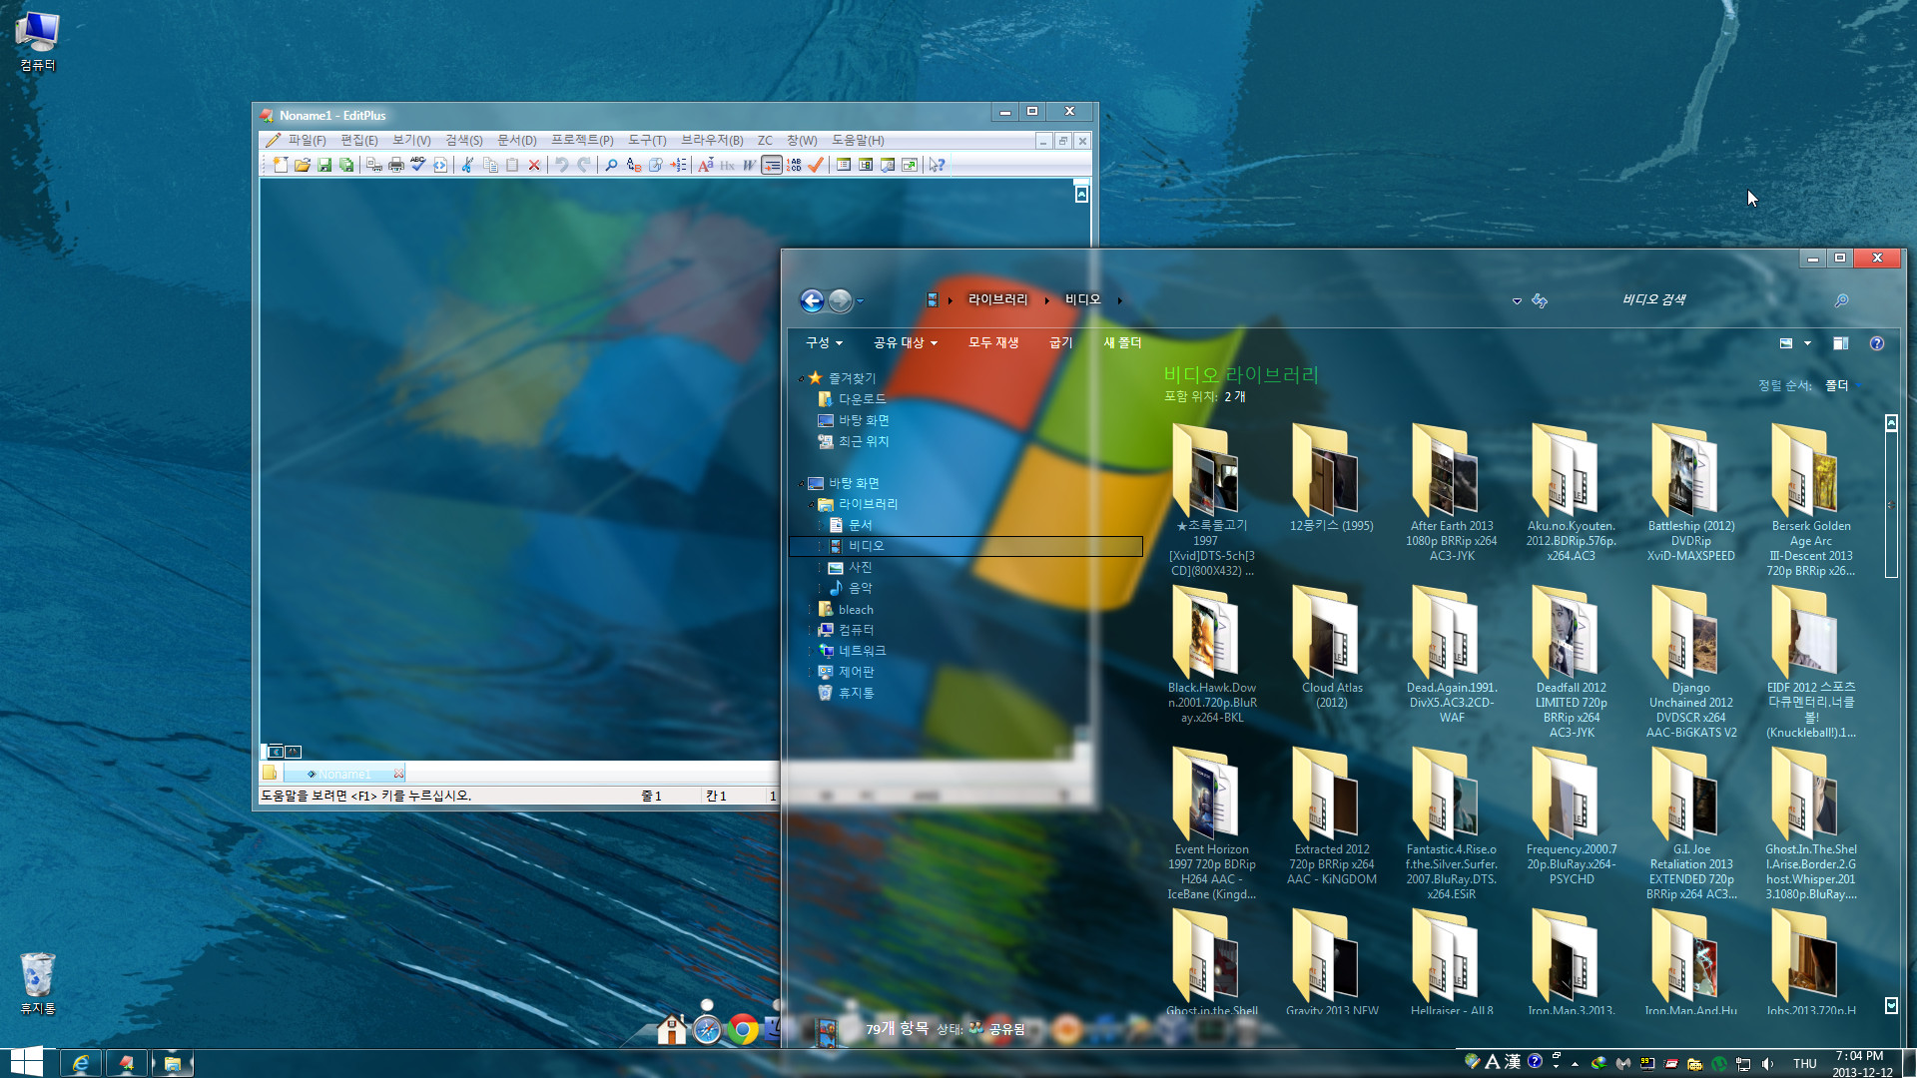Toggle Word Wrap W icon in EditPlus
This screenshot has height=1078, width=1917.
[x=749, y=165]
